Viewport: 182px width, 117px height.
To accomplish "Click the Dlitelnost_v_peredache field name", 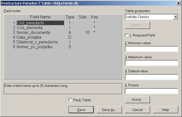I will point(37,42).
